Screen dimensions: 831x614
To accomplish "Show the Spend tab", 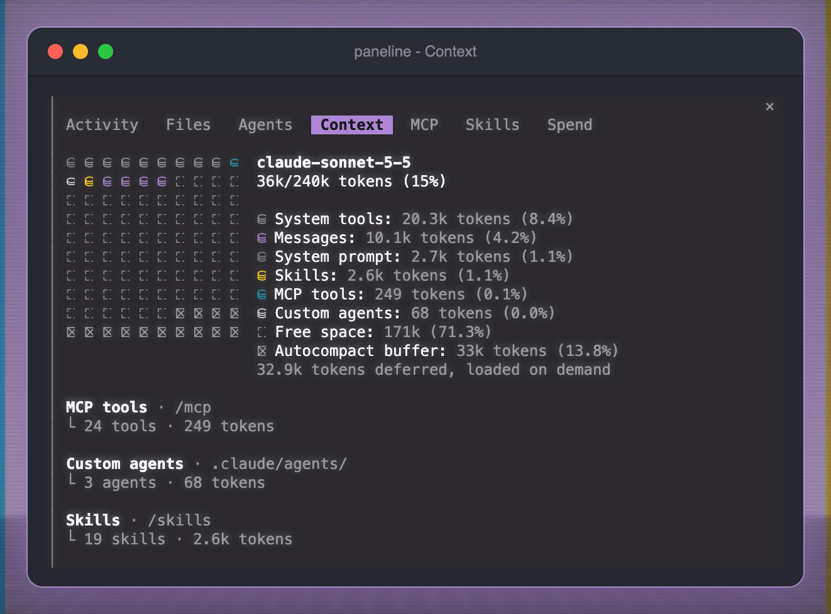I will pos(570,125).
